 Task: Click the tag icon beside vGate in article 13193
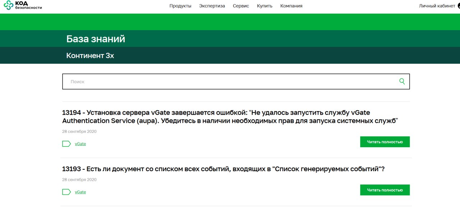[x=66, y=192]
